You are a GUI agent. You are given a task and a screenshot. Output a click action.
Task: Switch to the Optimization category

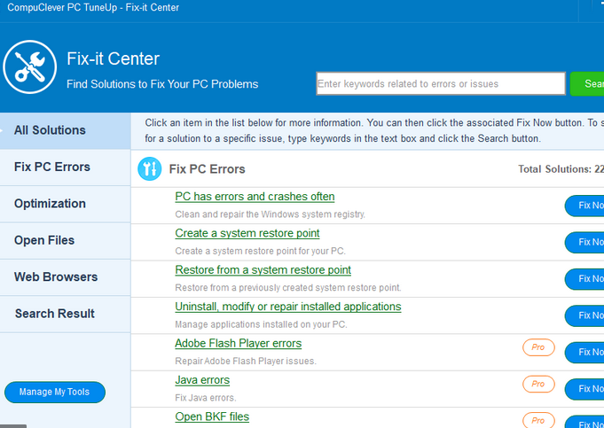pyautogui.click(x=50, y=204)
